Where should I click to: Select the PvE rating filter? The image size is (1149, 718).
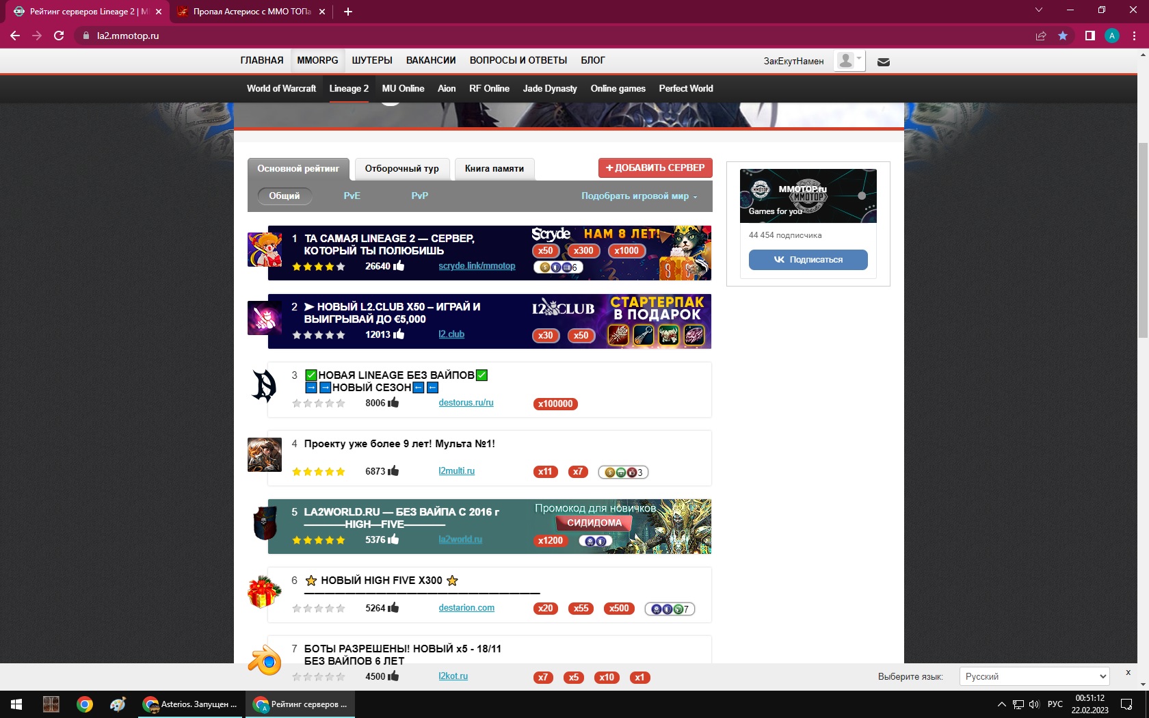(x=352, y=196)
